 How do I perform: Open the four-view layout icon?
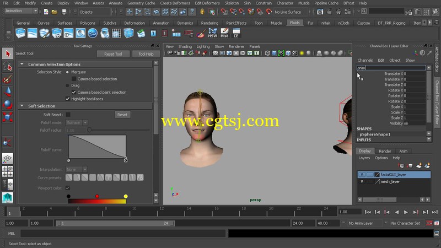point(8,171)
